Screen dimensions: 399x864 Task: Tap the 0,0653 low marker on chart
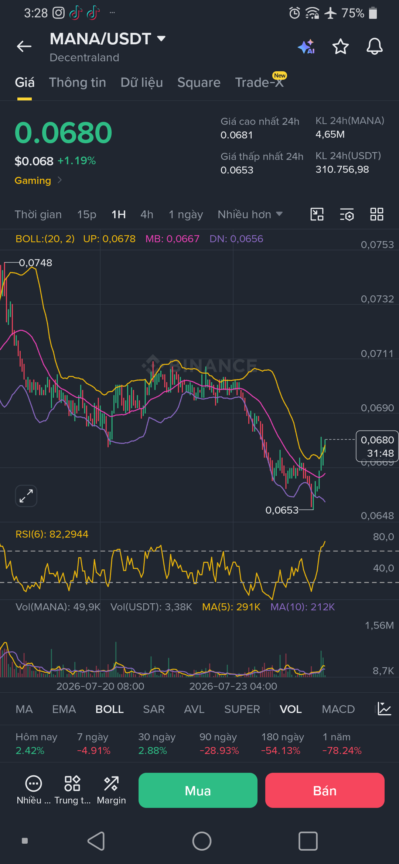click(282, 510)
